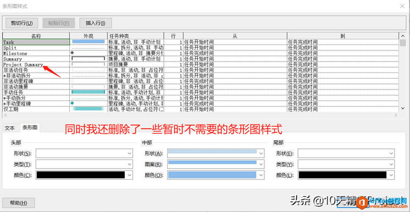Open the 头部 类型(T) dropdown
This screenshot has height=212, width=410.
tap(84, 164)
